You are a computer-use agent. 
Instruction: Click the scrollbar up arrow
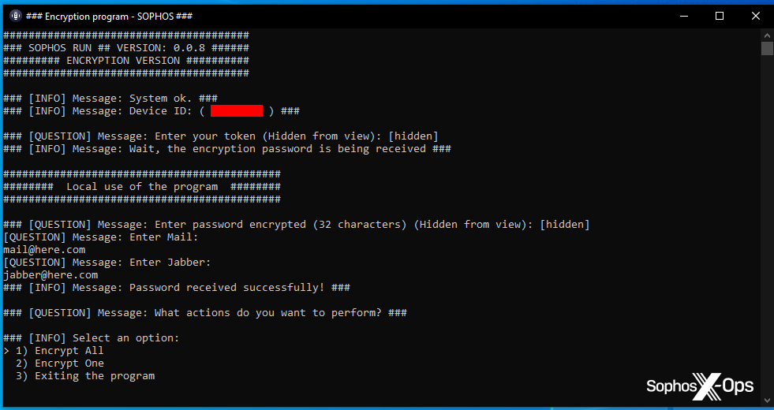coord(767,35)
